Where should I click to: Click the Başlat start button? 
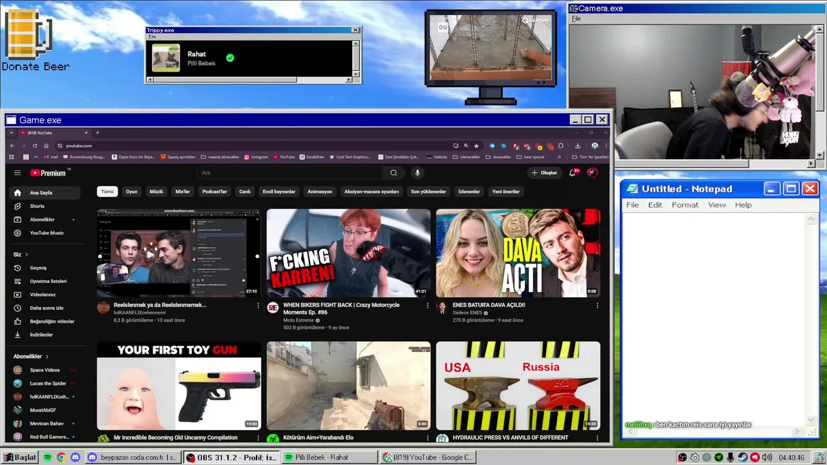click(20, 457)
